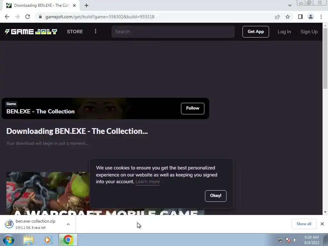
Task: Select the Downloading BEN.EXE browser tab
Action: (x=41, y=5)
